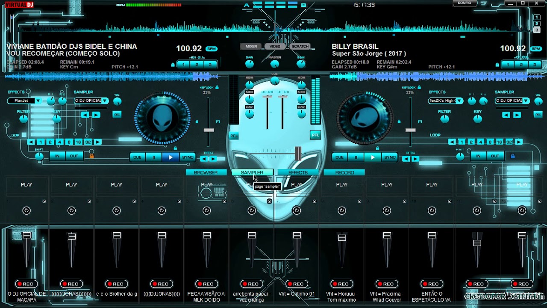
Task: Click the lock icon beside left deck hot cues
Action: [x=173, y=65]
